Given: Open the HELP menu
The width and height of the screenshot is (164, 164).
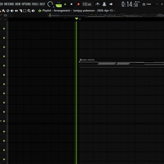Looking at the screenshot, I should click(x=42, y=4).
